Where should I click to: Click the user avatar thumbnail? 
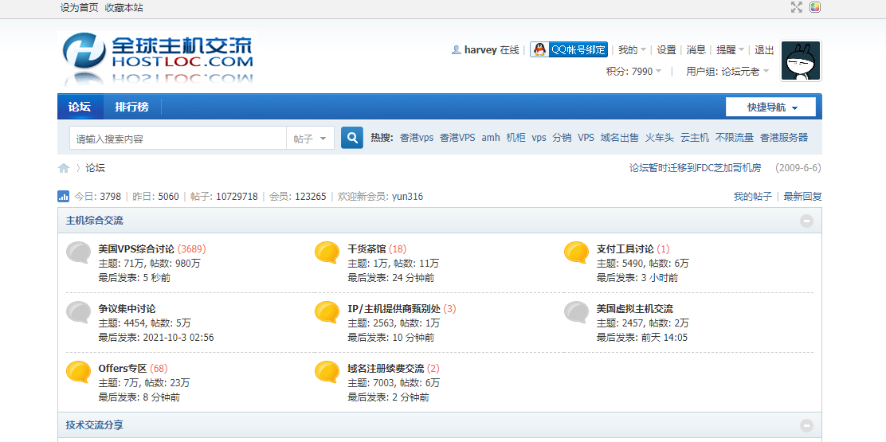click(801, 61)
